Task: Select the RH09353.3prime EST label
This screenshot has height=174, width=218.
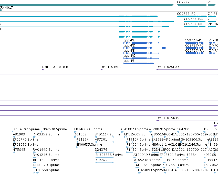Action: pos(46,134)
